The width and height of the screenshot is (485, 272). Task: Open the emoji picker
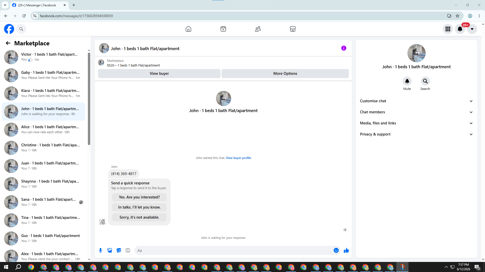pos(336,250)
